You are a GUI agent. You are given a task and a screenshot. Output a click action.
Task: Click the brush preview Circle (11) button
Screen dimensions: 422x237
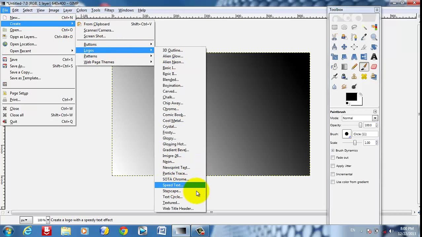346,134
